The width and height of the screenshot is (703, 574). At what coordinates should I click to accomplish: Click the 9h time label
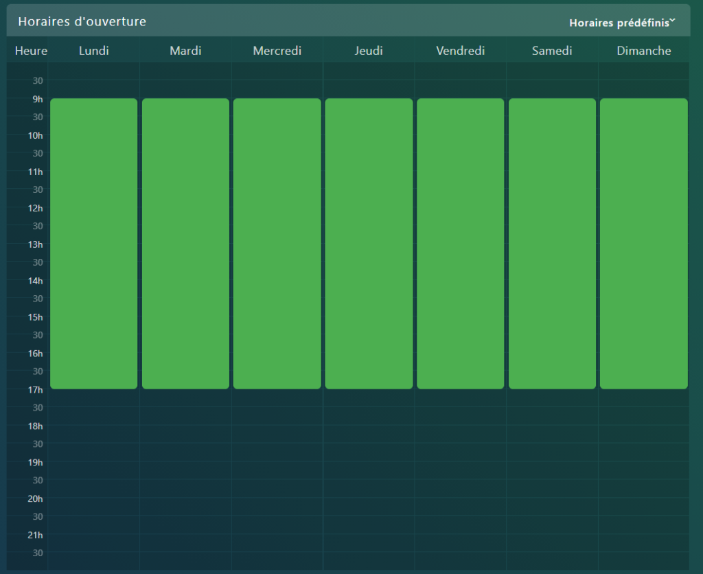click(37, 100)
